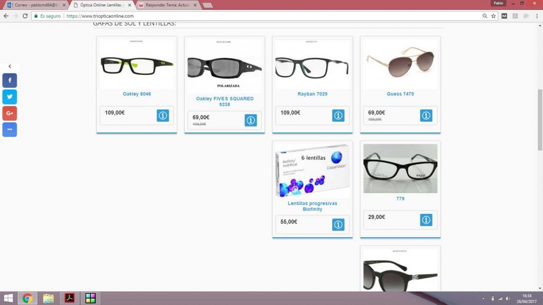Screen dimensions: 543x305
Task: Open the M extension icon
Action: (504, 16)
